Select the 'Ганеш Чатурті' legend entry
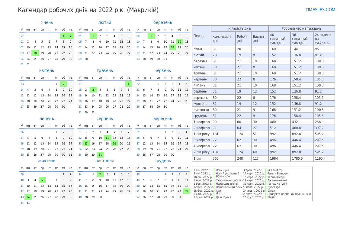 coord(277,184)
